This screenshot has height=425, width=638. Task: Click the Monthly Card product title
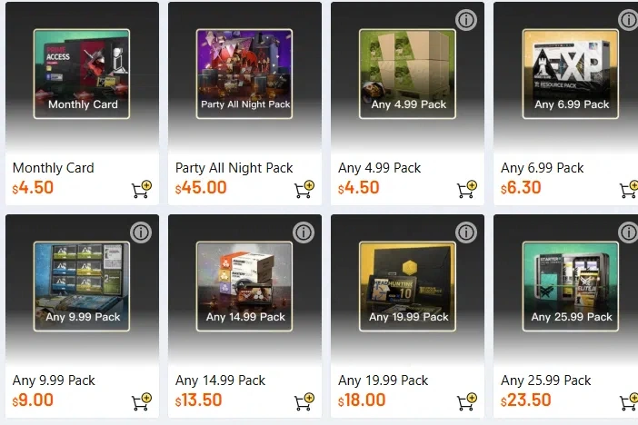[x=54, y=168]
